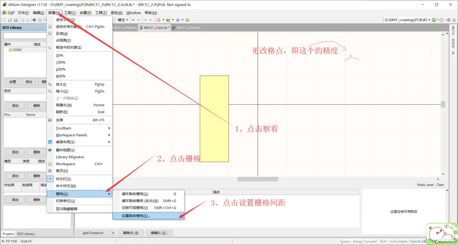Open the 工具(T) Tools menu

click(101, 13)
